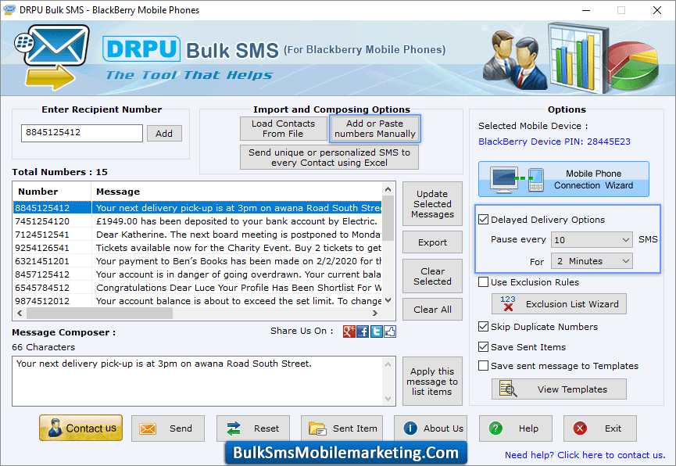This screenshot has width=676, height=466.
Task: Click Update Selected Messages button
Action: (x=432, y=203)
